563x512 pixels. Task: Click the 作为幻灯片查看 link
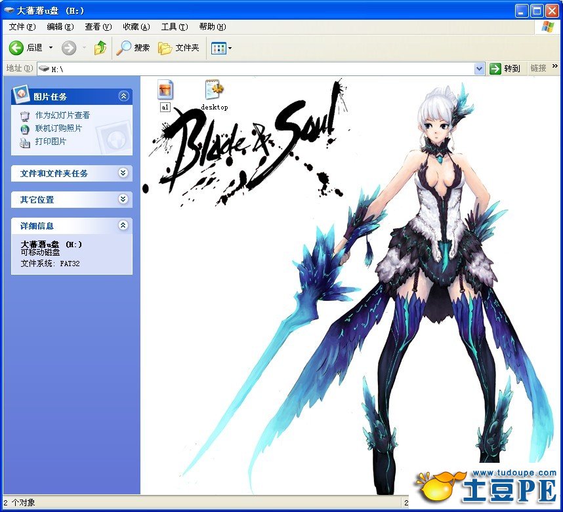[62, 115]
